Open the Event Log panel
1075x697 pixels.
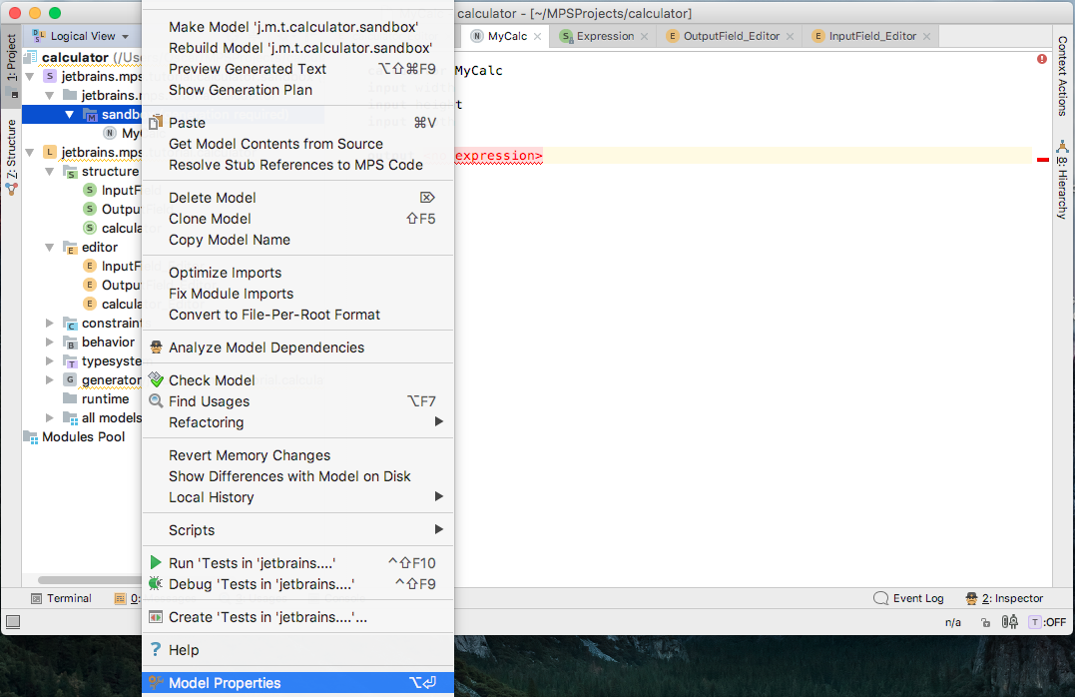(909, 598)
